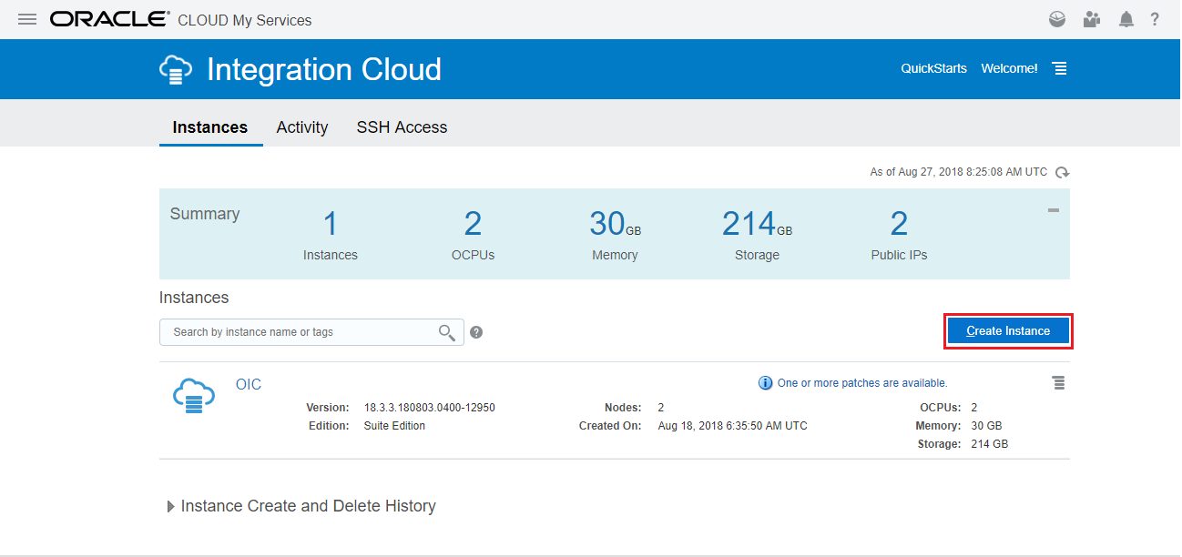Image resolution: width=1182 pixels, height=557 pixels.
Task: Refresh the page data timestamp
Action: click(1062, 172)
